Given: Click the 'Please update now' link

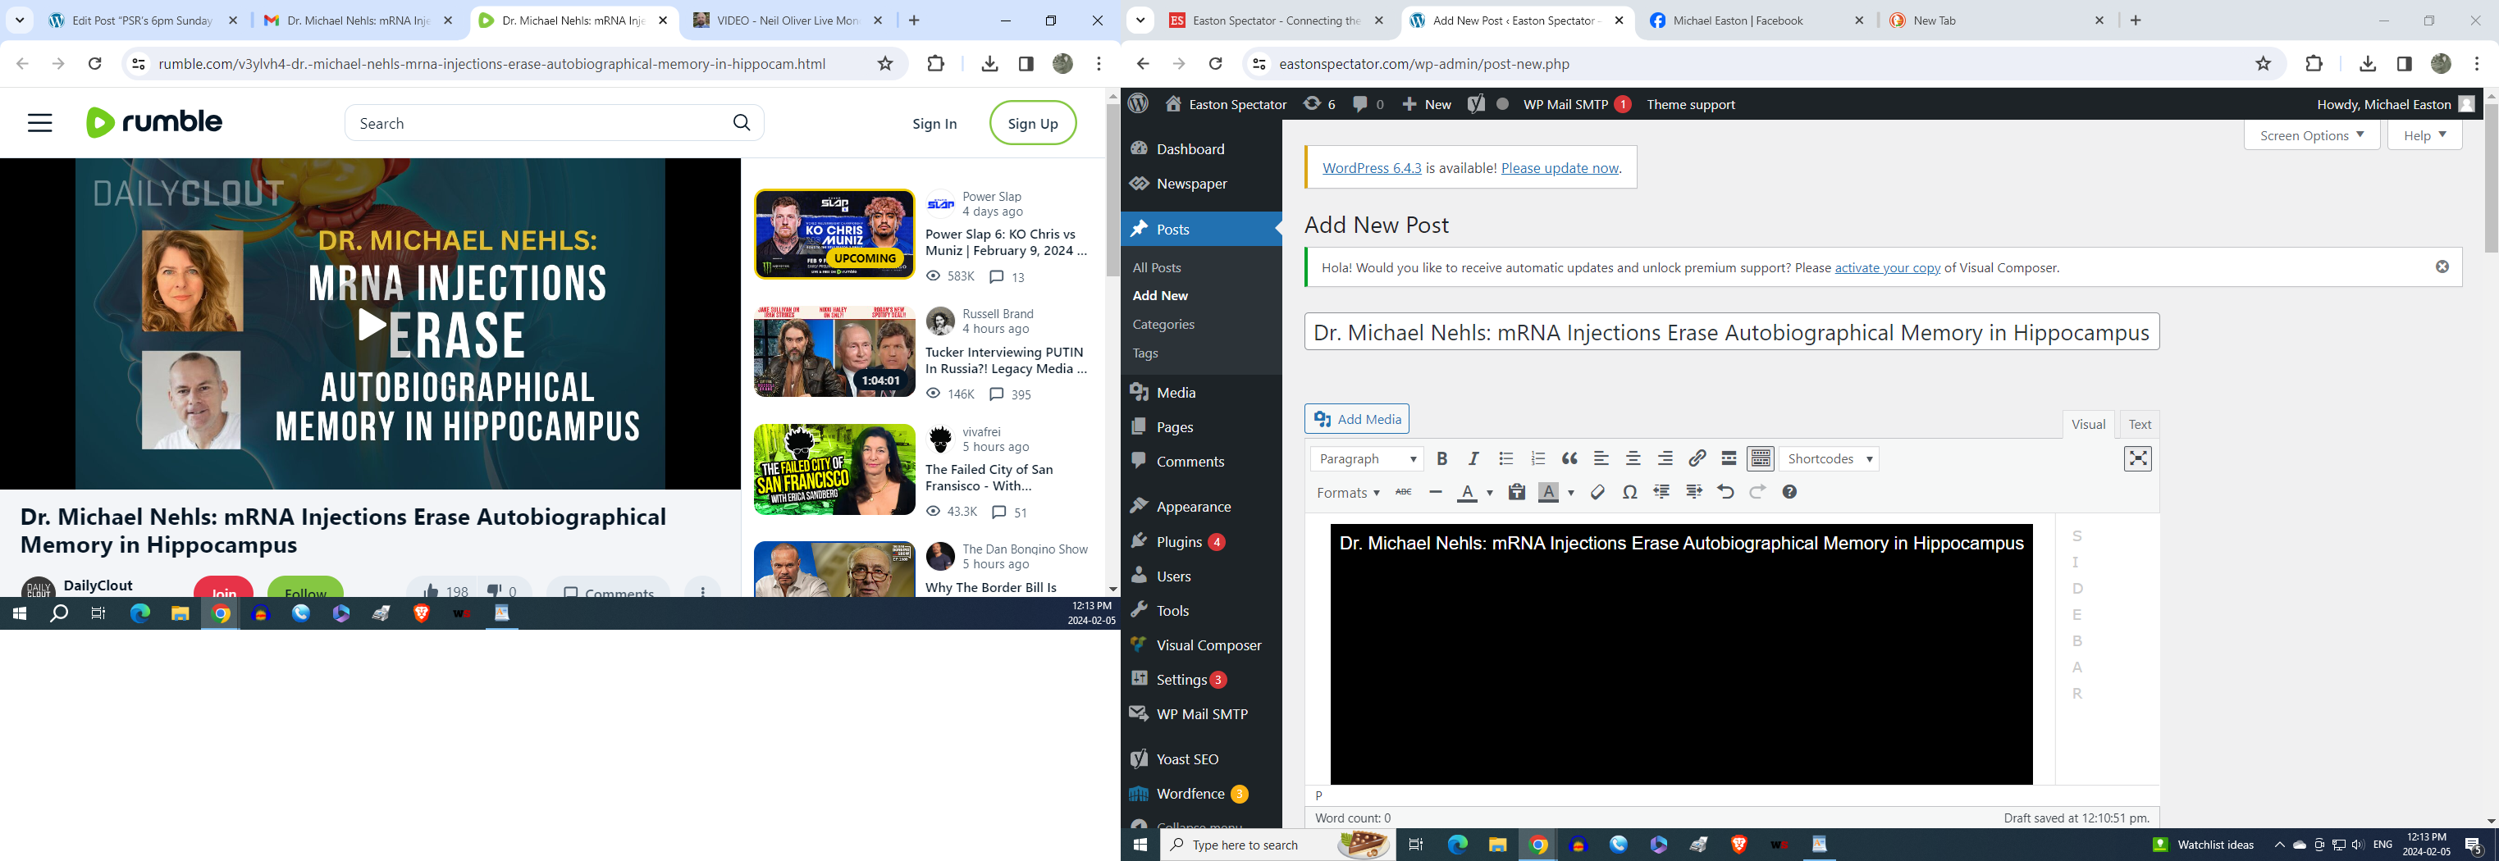Looking at the screenshot, I should pyautogui.click(x=1560, y=168).
